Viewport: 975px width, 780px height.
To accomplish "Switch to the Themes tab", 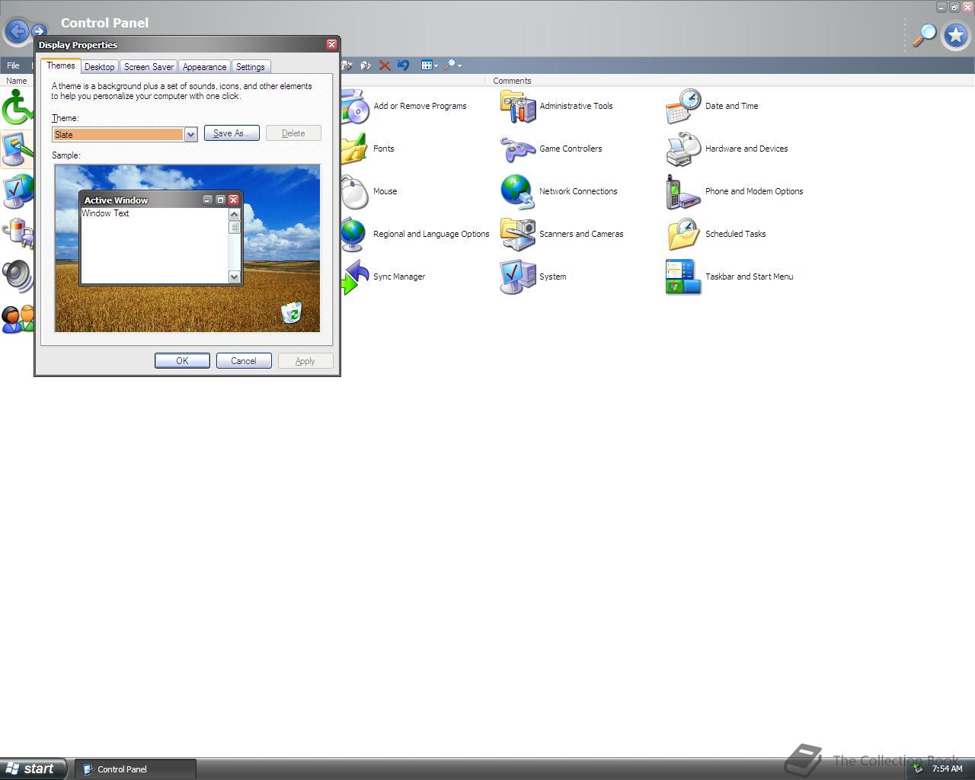I will click(61, 66).
